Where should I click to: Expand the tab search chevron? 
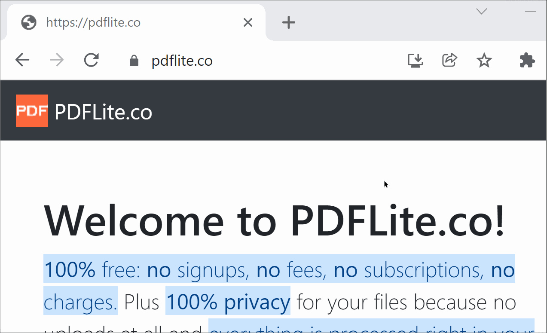[482, 11]
